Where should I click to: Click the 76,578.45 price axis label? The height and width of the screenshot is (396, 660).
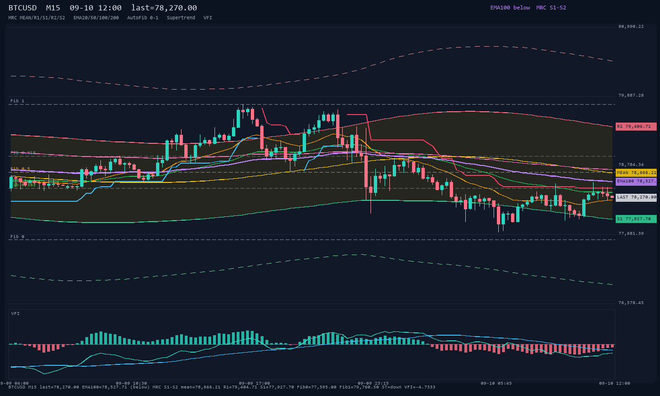(x=631, y=303)
